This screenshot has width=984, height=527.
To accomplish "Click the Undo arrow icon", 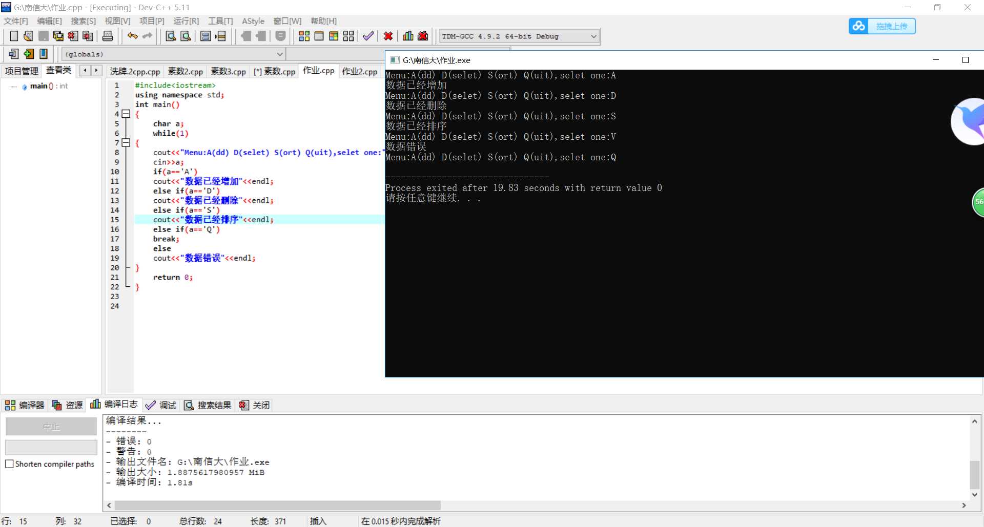I will 133,36.
